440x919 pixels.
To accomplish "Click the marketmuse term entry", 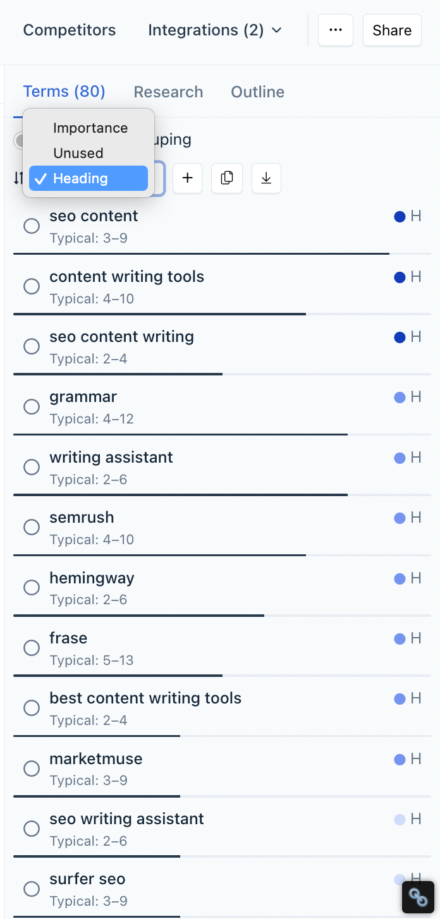I will tap(96, 758).
